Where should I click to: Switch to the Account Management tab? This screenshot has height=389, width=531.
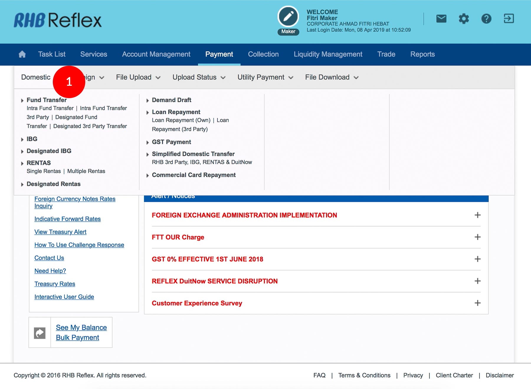(156, 54)
